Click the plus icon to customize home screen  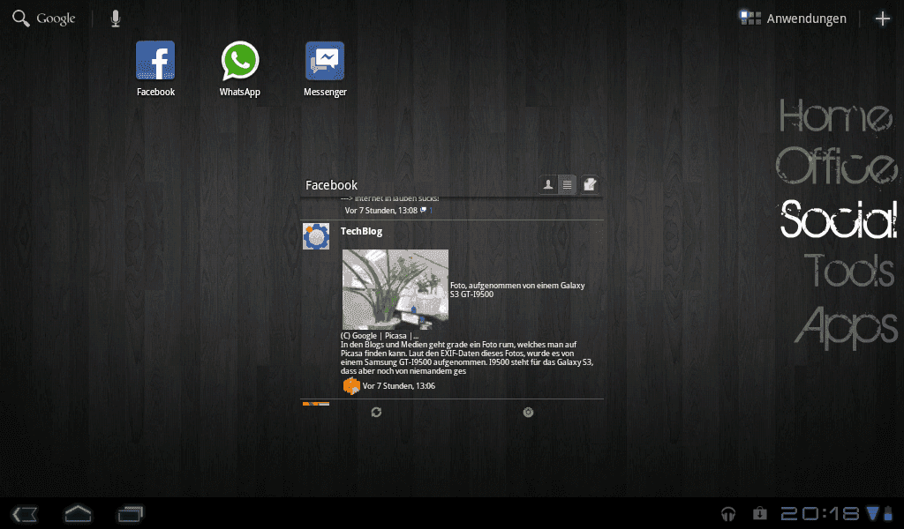tap(882, 19)
